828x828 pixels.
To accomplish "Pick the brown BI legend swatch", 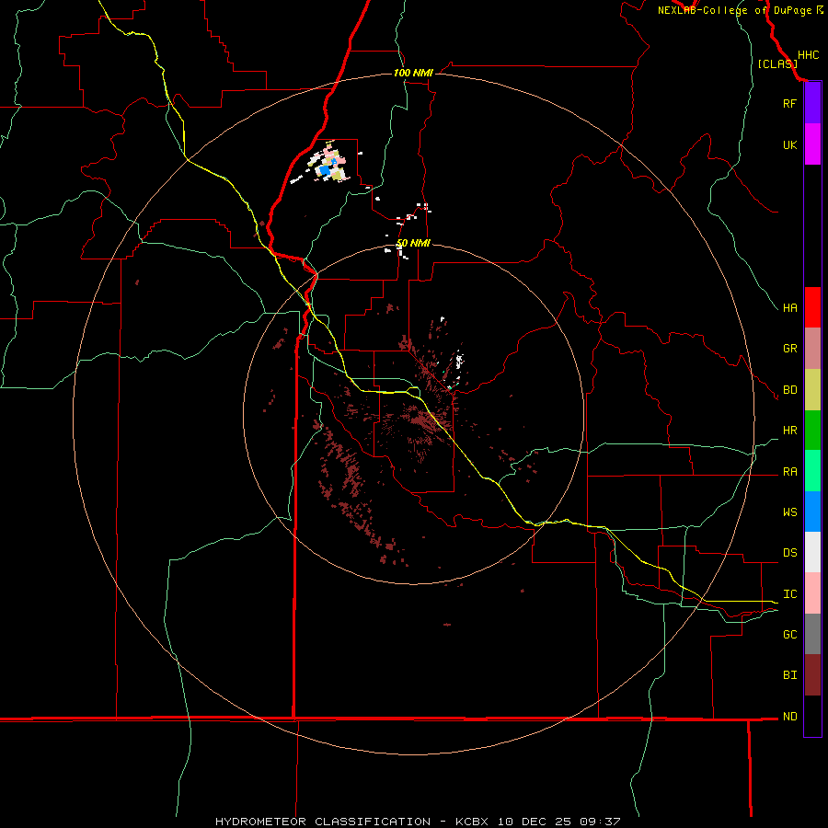I will (812, 675).
